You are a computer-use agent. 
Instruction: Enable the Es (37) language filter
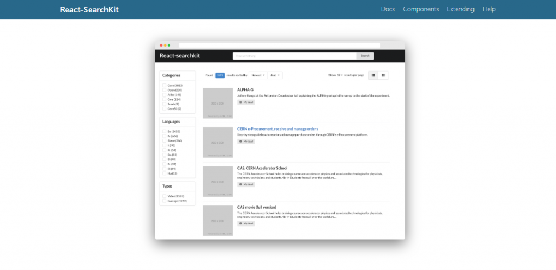[164, 164]
